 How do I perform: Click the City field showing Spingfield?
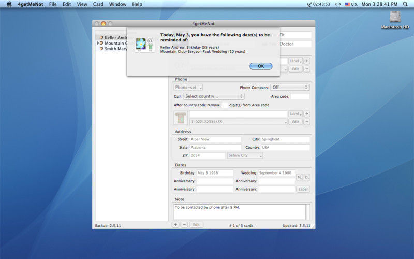coord(285,139)
